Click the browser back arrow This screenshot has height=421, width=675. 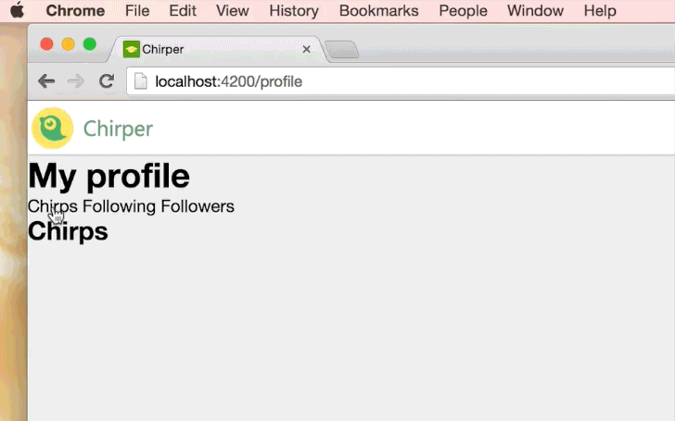pos(46,81)
